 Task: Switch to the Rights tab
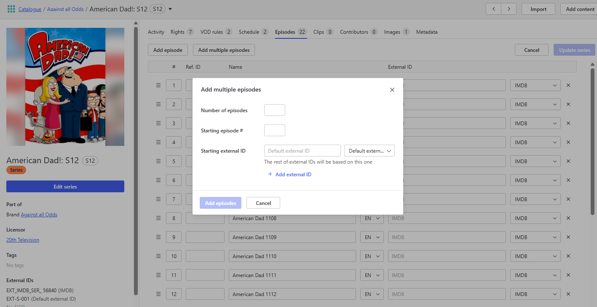click(x=177, y=32)
